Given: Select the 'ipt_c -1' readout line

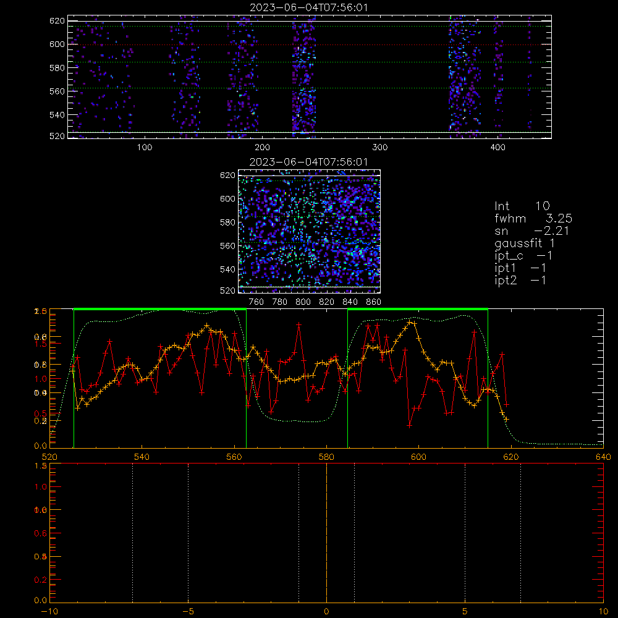Looking at the screenshot, I should [x=523, y=256].
